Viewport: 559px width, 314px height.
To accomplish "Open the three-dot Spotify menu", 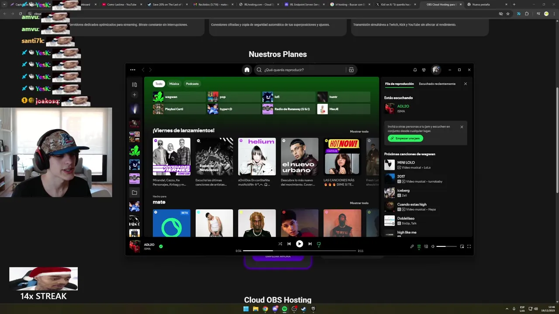I will coord(133,70).
